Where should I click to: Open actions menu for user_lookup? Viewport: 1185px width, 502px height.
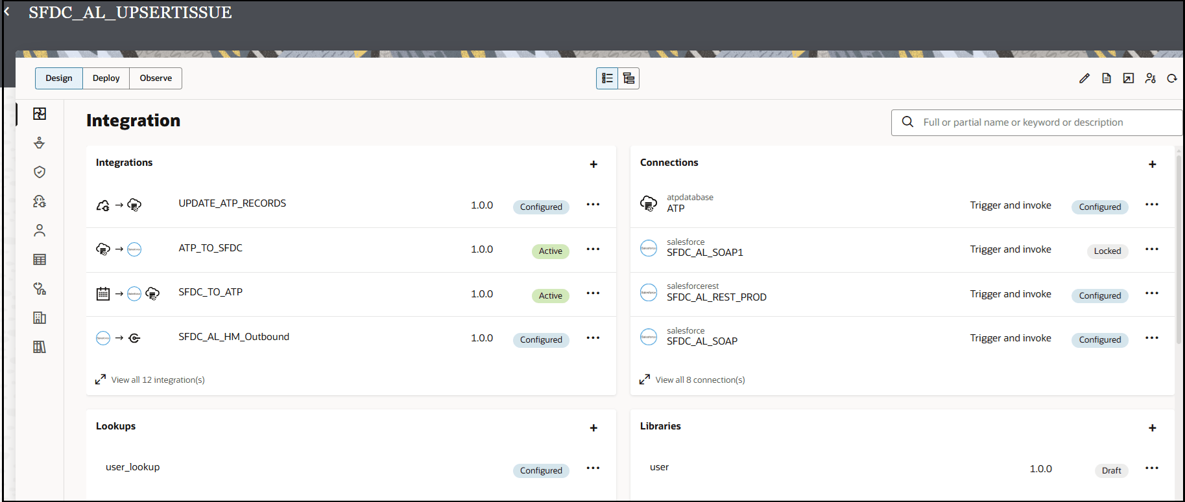[x=593, y=468]
